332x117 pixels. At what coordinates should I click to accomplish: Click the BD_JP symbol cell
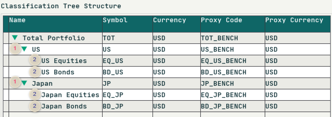point(128,106)
